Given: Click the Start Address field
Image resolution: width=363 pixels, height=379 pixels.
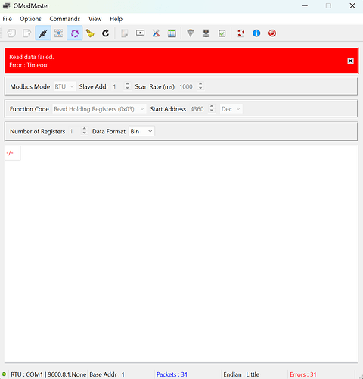Looking at the screenshot, I should point(199,109).
